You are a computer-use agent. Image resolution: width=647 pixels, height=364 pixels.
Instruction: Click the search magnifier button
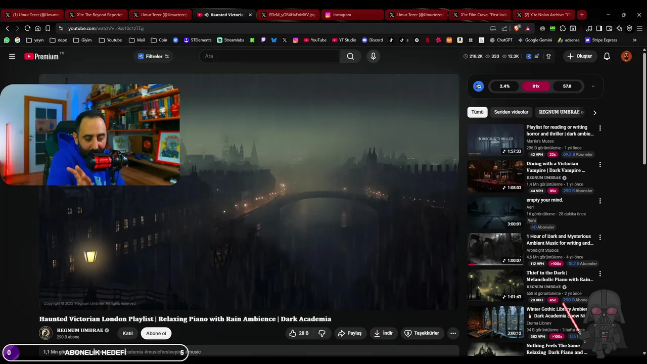pyautogui.click(x=350, y=56)
